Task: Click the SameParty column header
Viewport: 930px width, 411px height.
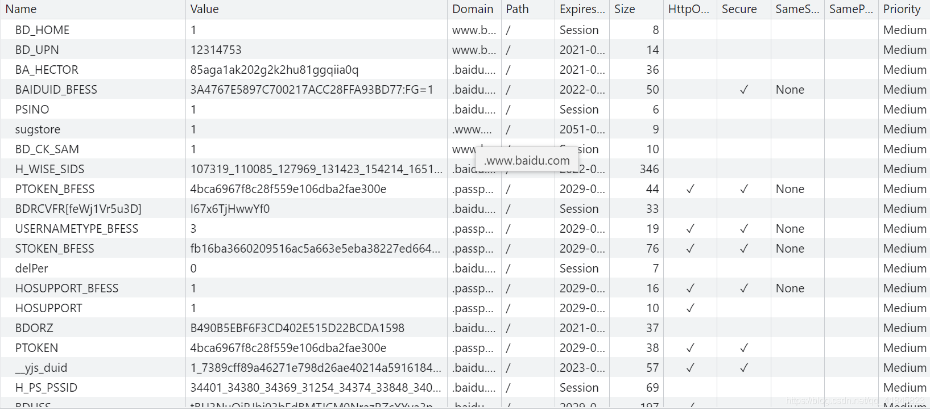Action: click(x=851, y=9)
